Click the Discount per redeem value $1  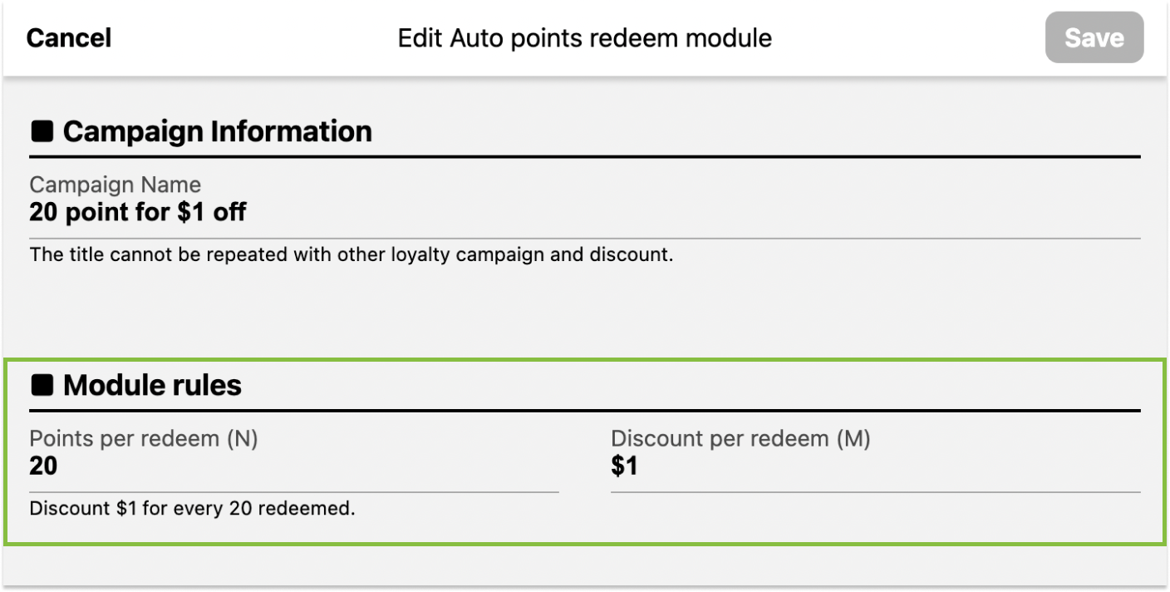624,466
